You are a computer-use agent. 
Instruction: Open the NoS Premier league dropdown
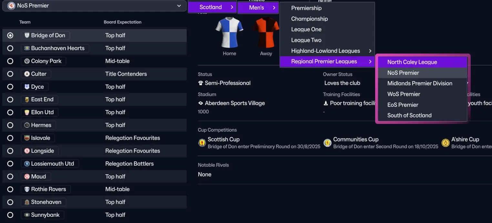94,6
